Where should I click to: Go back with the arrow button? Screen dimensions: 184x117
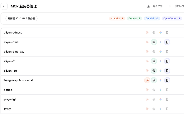[x=4, y=6]
